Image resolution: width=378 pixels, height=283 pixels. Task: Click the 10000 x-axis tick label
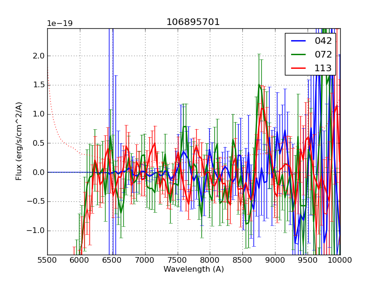340,260
